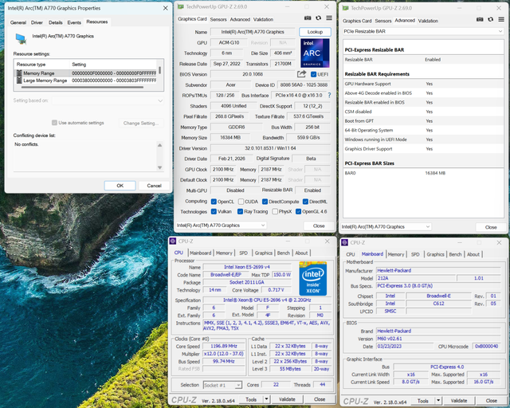
Task: Click scroll down arrow in Conflicting device list
Action: 159,167
